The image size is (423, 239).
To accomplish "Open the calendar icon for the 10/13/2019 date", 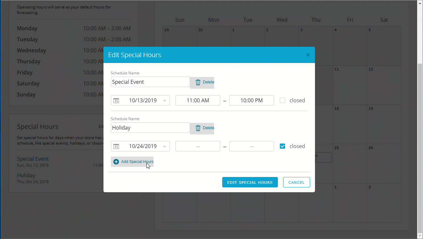I will pos(117,100).
